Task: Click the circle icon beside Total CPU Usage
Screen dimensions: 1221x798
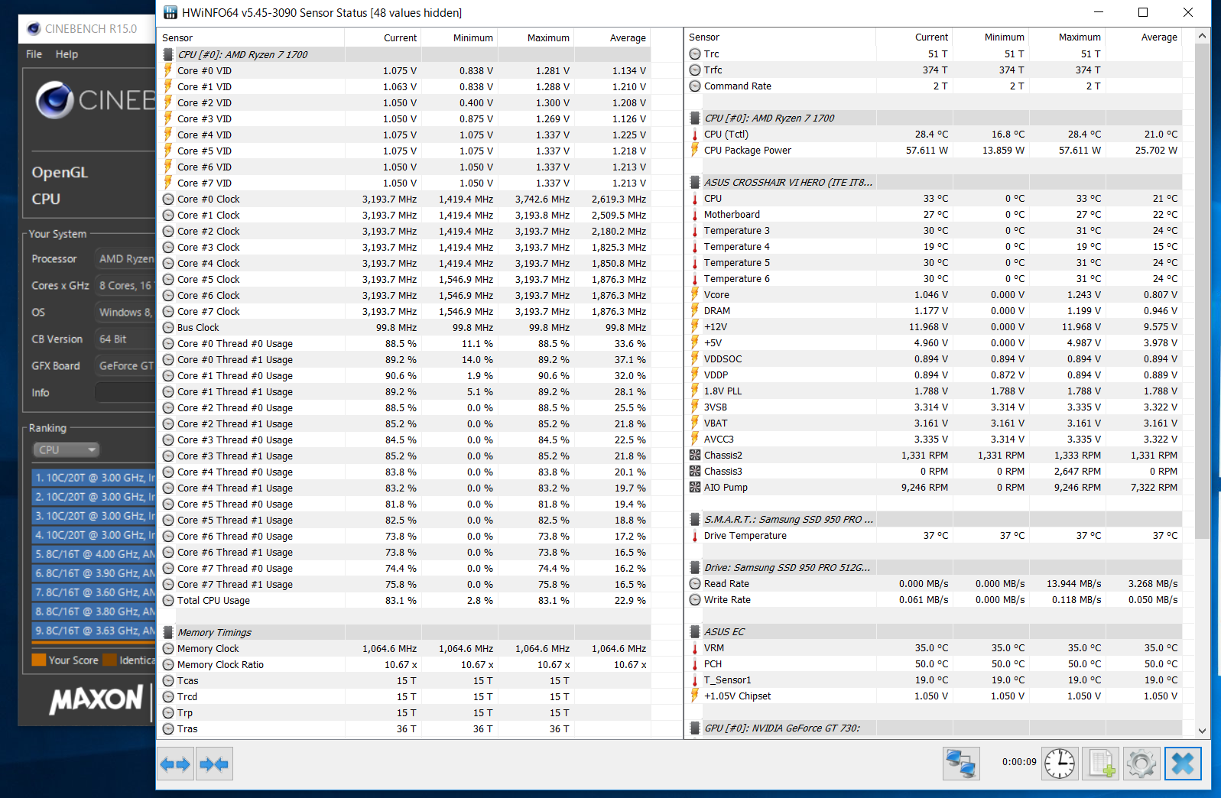Action: (x=168, y=600)
